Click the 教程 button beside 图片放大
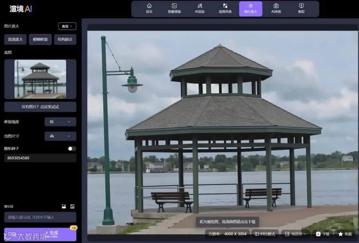The width and height of the screenshot is (359, 243). 67,26
